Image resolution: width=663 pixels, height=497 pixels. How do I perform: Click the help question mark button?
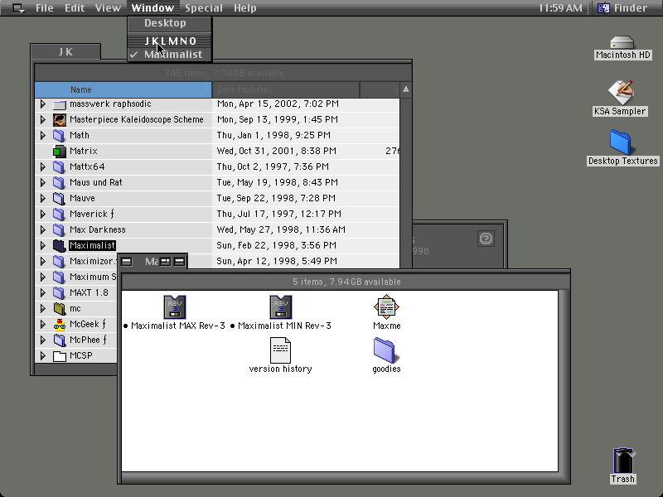pos(486,239)
